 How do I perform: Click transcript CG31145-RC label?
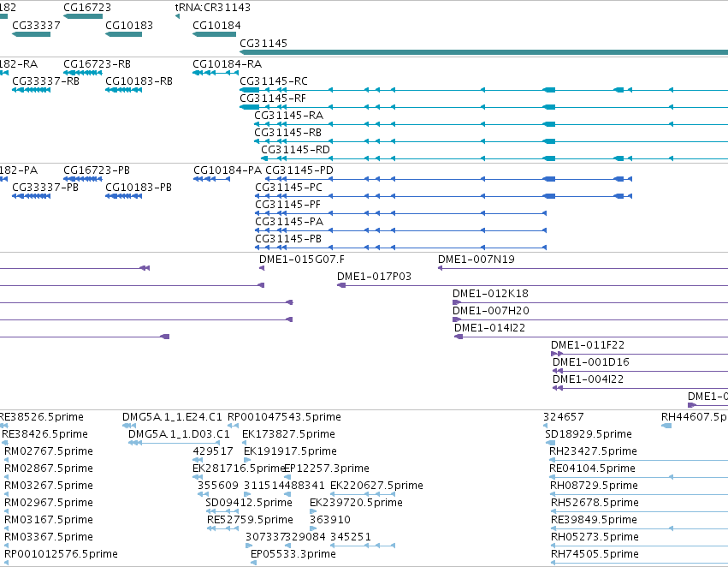(274, 81)
